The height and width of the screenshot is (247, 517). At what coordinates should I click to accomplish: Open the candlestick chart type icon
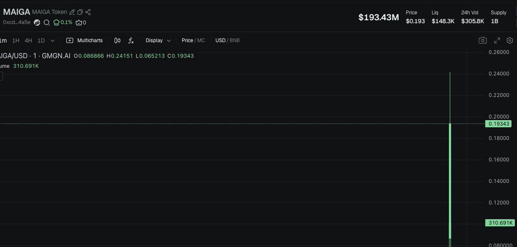point(117,40)
